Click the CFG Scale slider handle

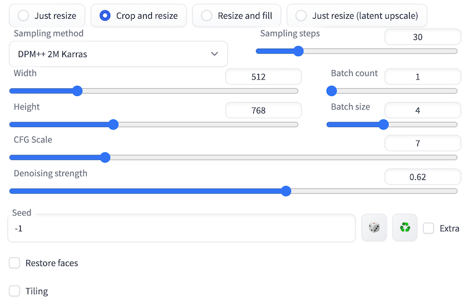(105, 157)
